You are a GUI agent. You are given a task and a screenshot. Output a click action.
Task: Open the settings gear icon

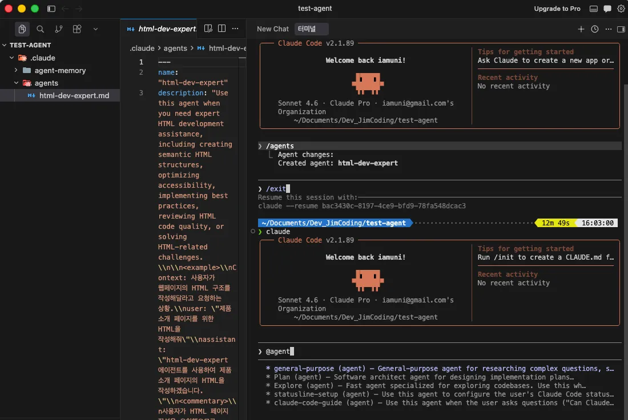click(621, 9)
